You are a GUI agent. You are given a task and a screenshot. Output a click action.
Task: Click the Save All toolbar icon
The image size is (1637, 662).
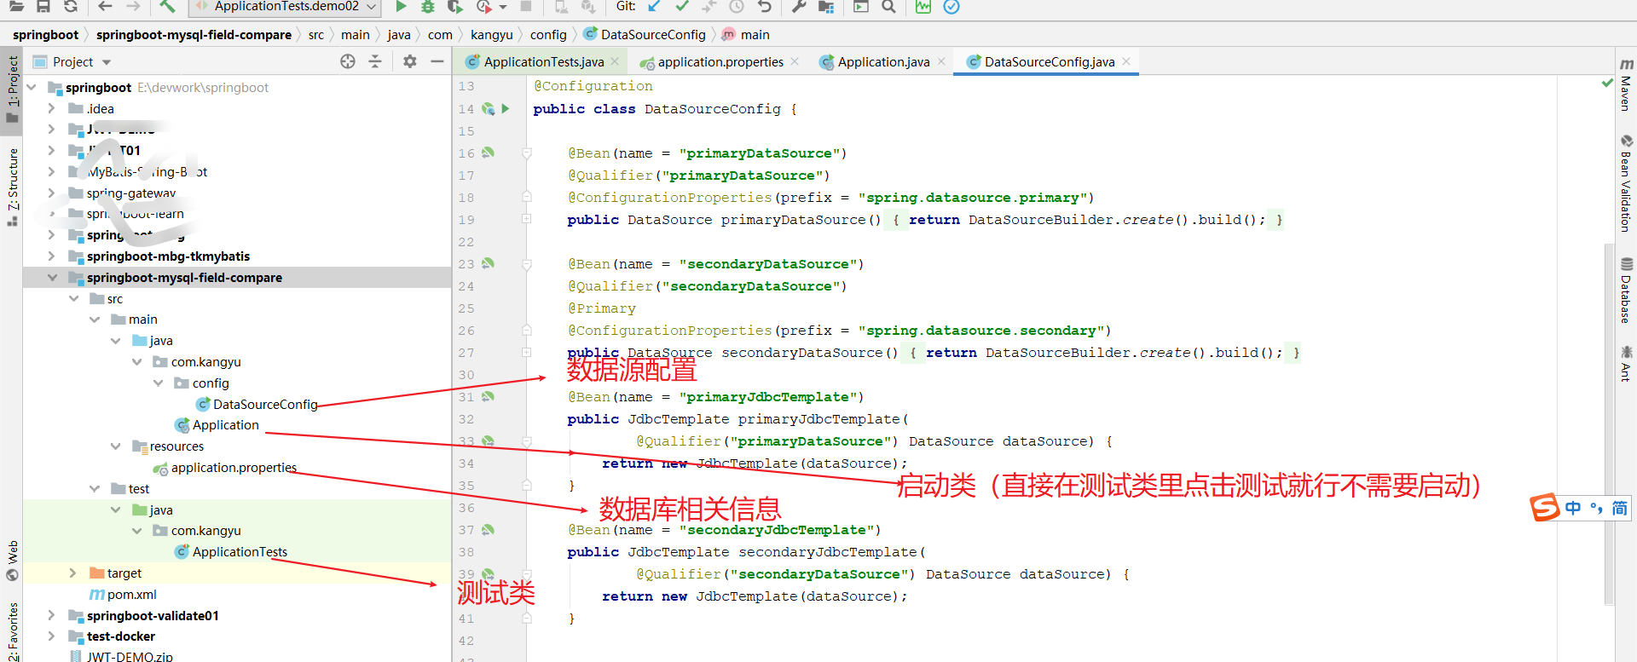point(43,7)
